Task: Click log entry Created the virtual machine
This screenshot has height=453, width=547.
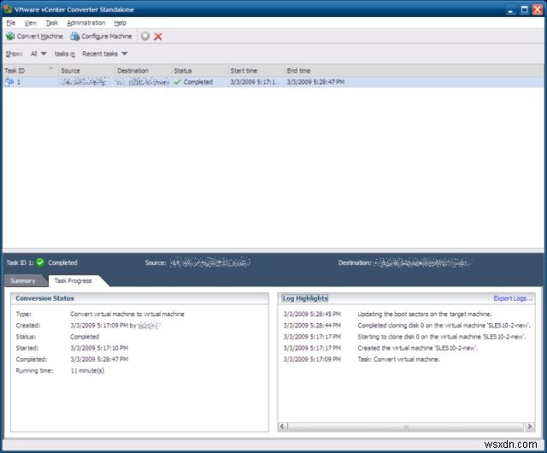Action: point(418,348)
